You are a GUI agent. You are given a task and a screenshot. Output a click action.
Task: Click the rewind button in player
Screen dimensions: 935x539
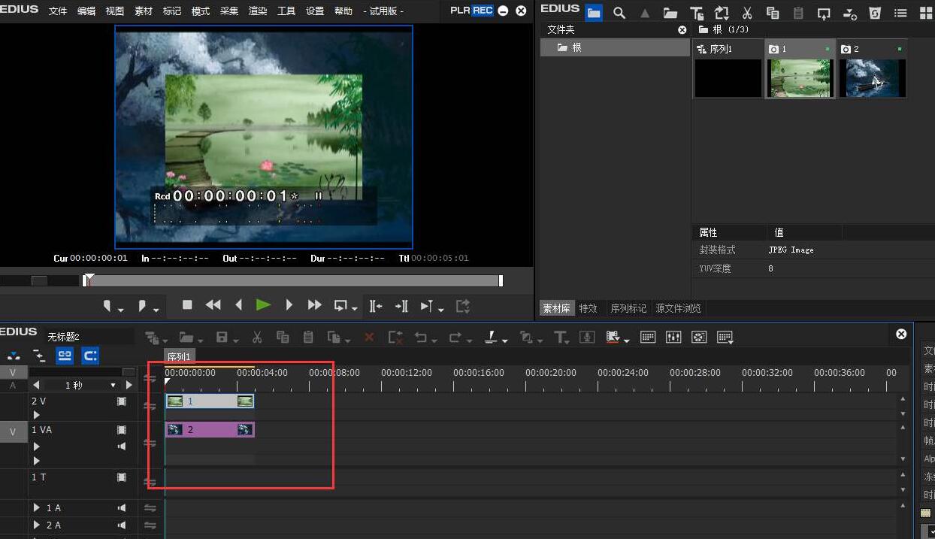213,305
